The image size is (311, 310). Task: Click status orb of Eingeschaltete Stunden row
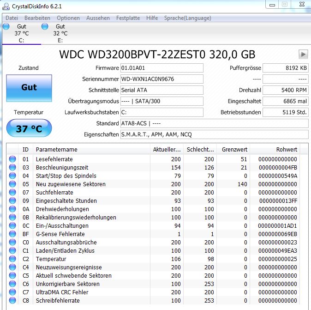click(x=12, y=201)
